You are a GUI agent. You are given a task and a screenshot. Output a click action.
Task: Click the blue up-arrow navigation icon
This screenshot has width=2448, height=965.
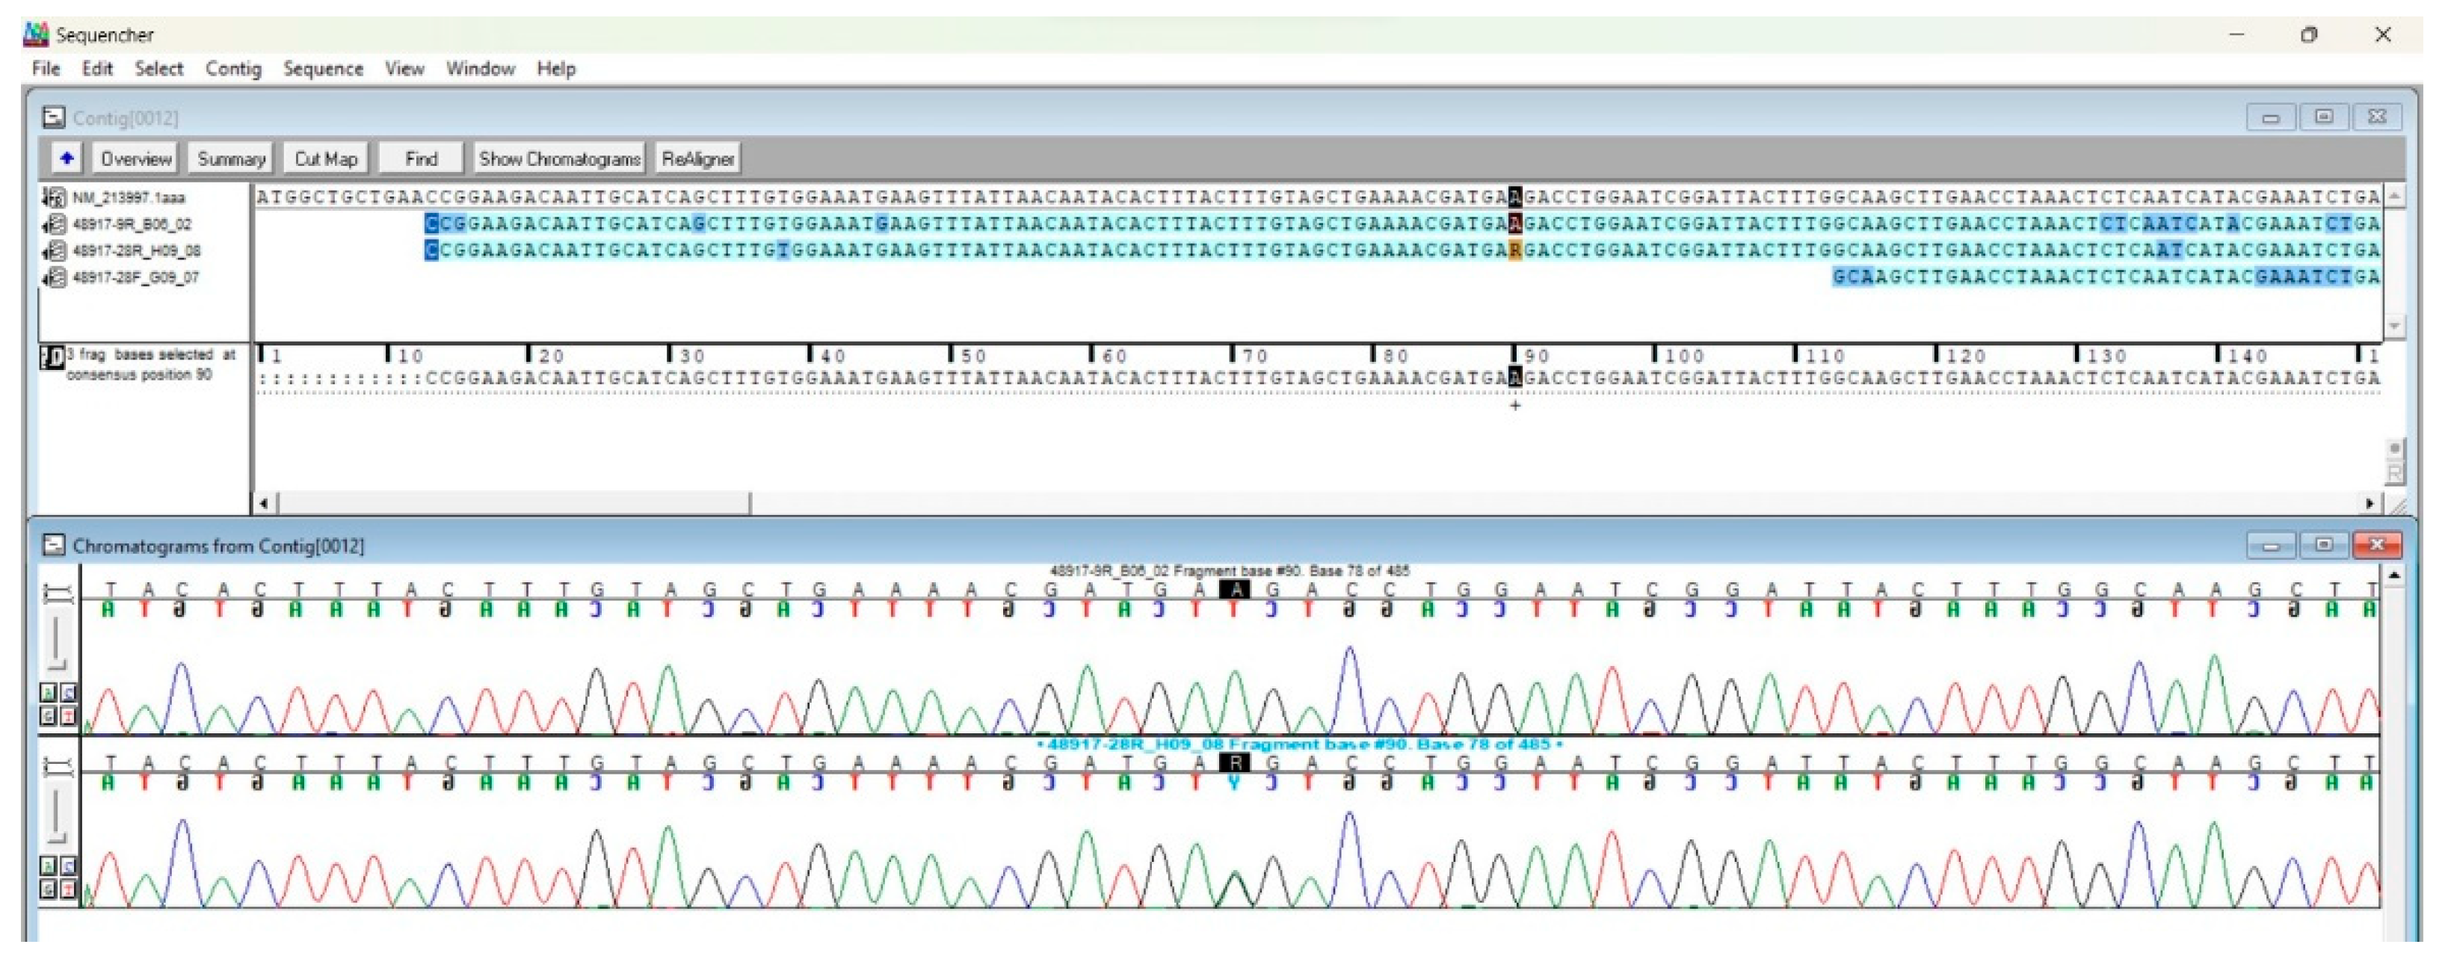point(66,158)
